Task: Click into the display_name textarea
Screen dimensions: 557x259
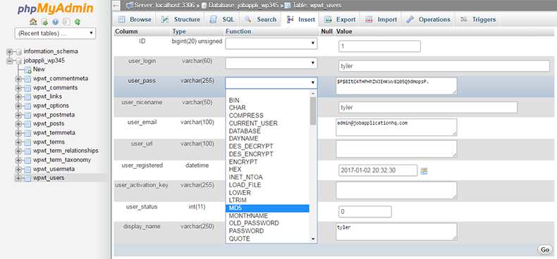Action: click(396, 232)
